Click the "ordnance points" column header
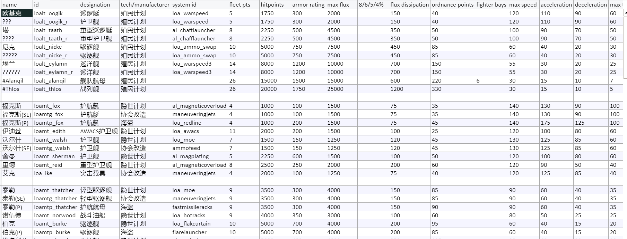 pyautogui.click(x=452, y=5)
